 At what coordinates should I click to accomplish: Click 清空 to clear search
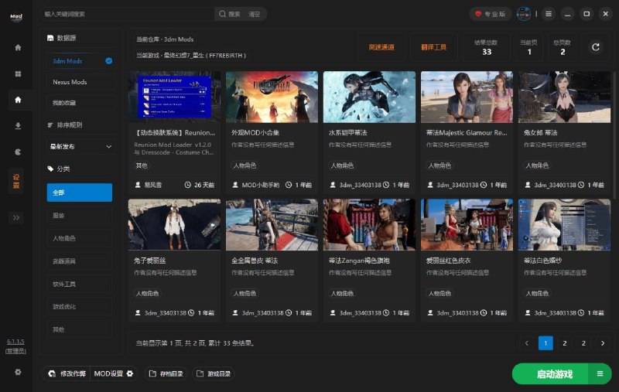coord(255,14)
